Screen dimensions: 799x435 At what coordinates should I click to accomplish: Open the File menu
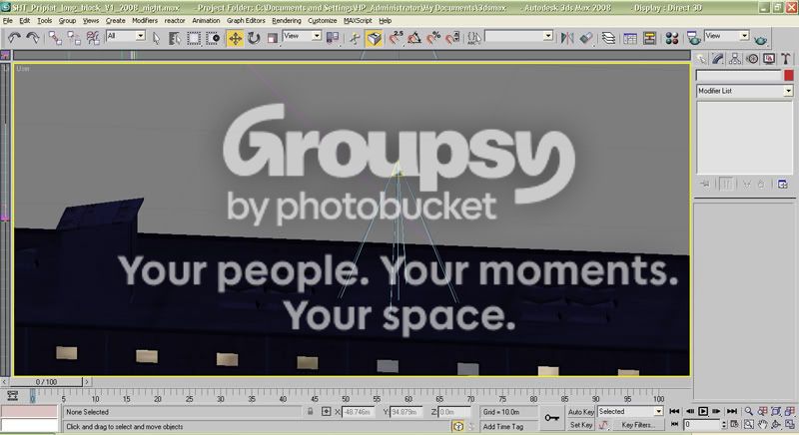coord(8,20)
